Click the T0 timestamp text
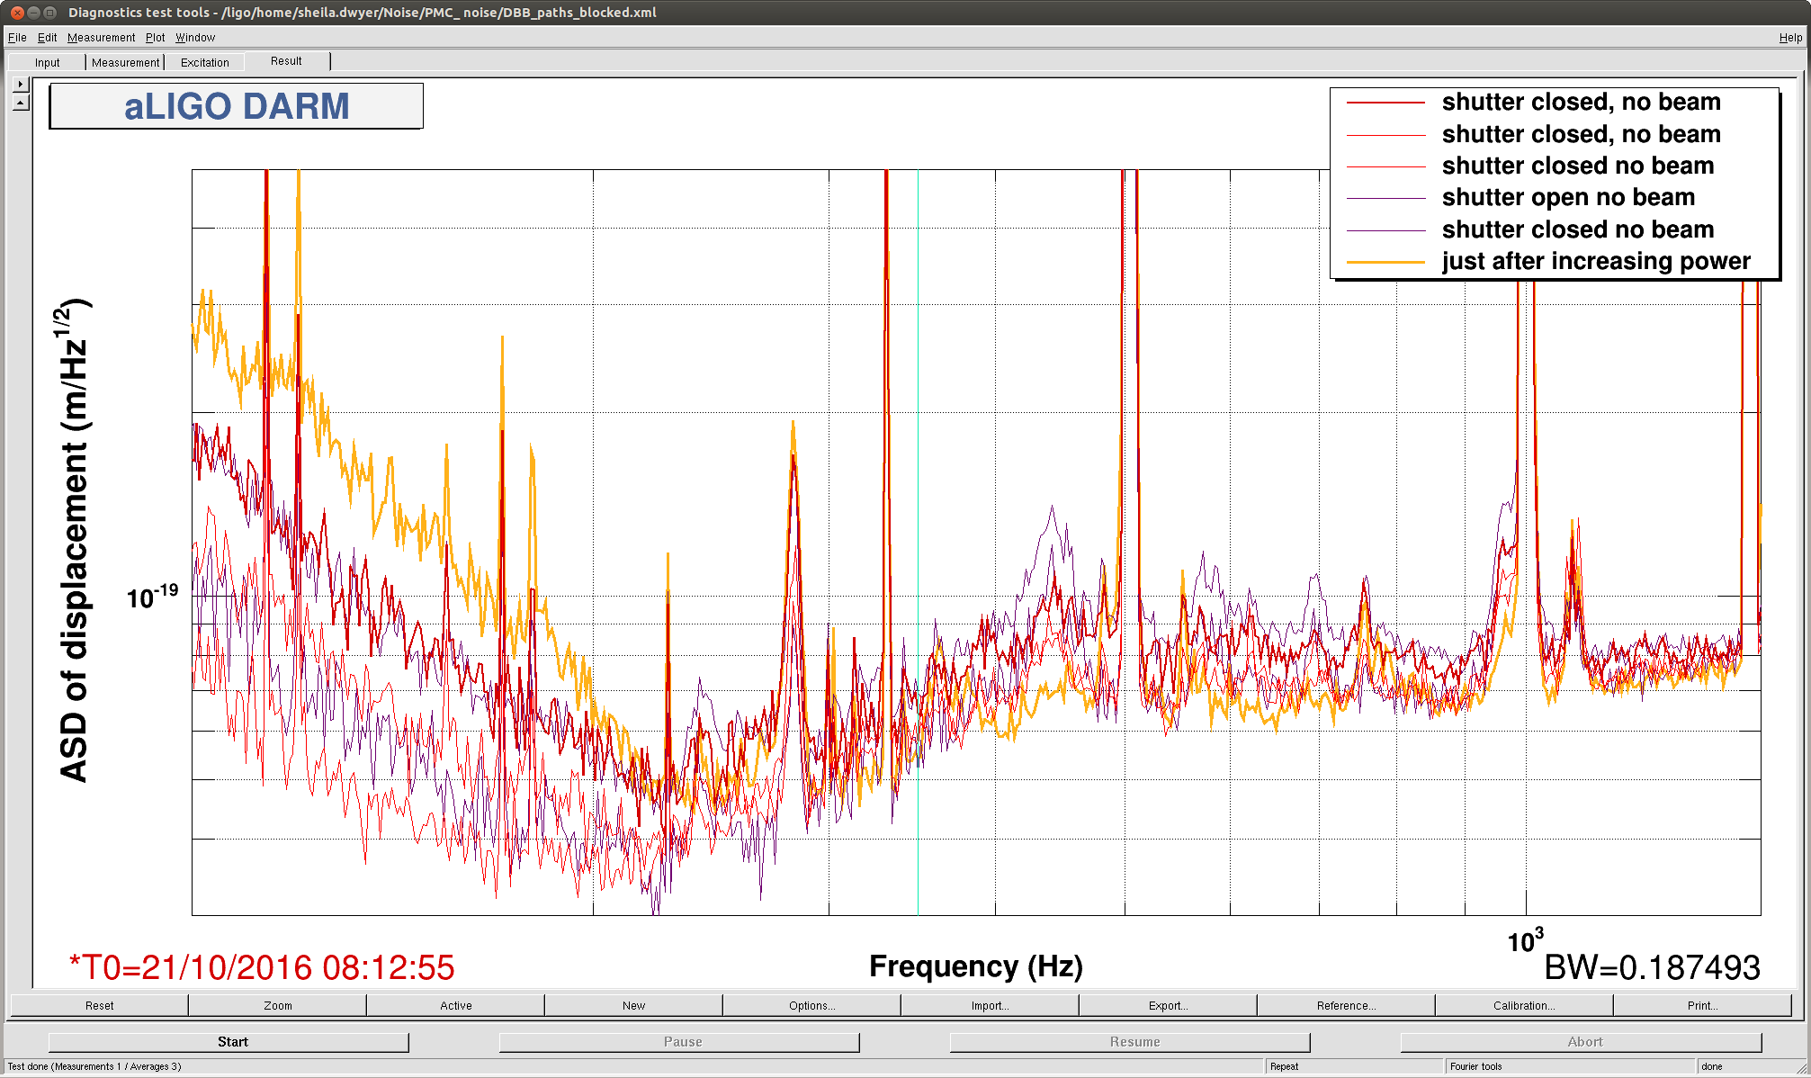 tap(262, 967)
